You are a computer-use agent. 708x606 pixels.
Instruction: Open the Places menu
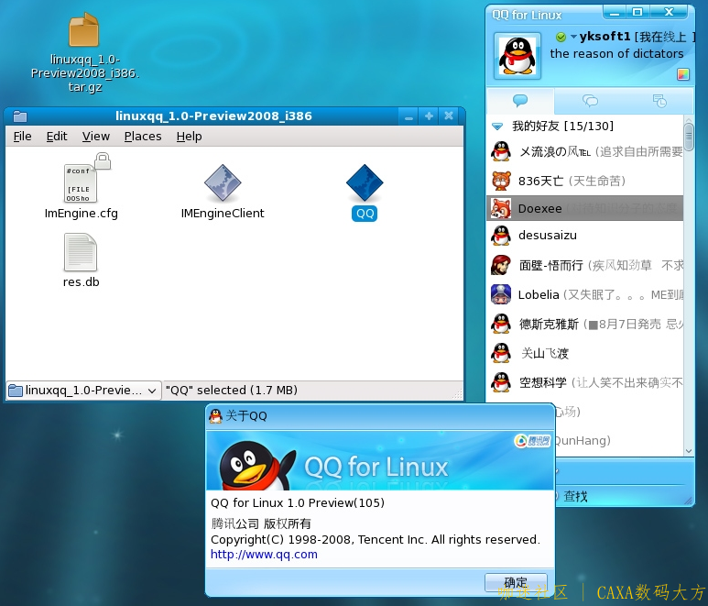[x=143, y=137]
